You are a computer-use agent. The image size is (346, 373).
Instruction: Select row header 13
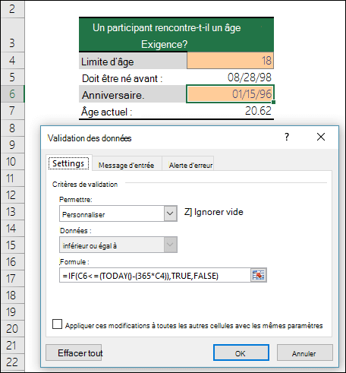point(12,212)
